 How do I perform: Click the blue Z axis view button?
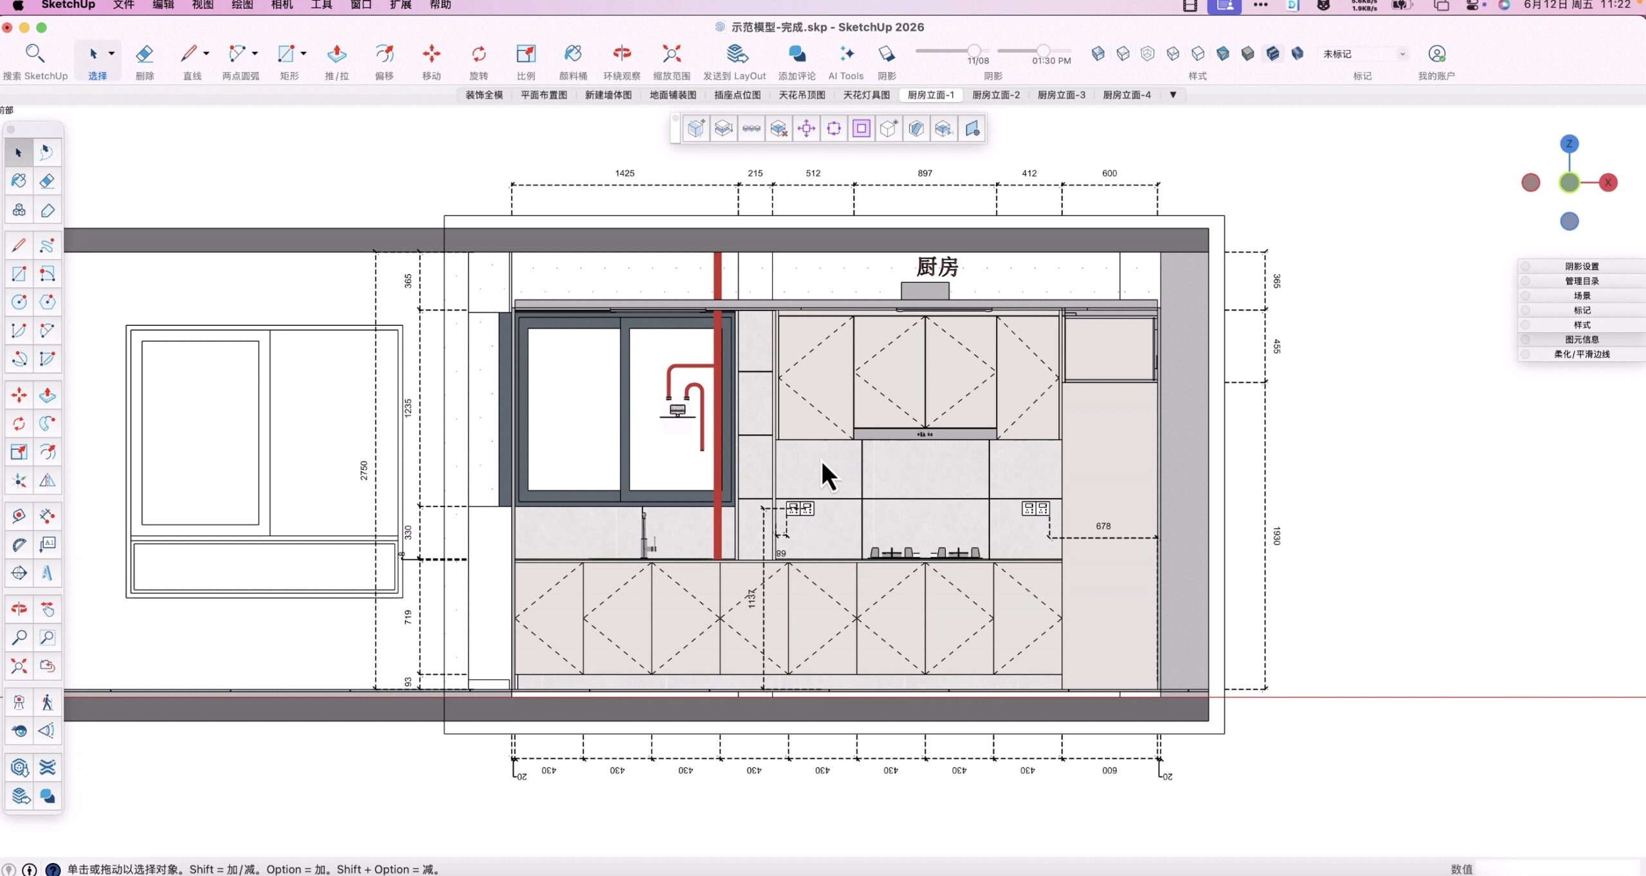coord(1569,143)
